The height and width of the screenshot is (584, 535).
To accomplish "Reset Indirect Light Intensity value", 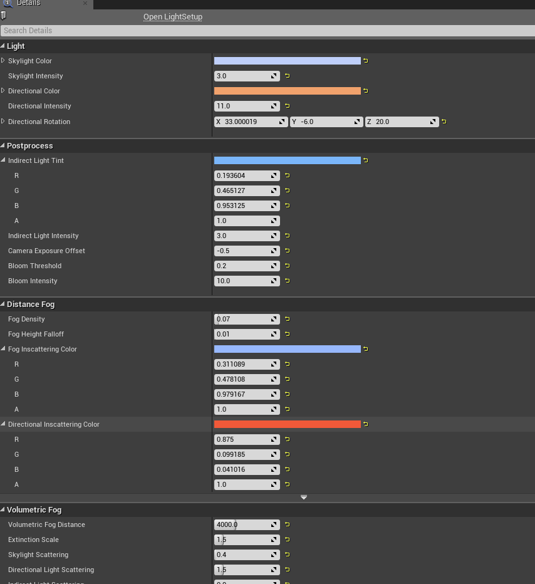I will click(288, 236).
